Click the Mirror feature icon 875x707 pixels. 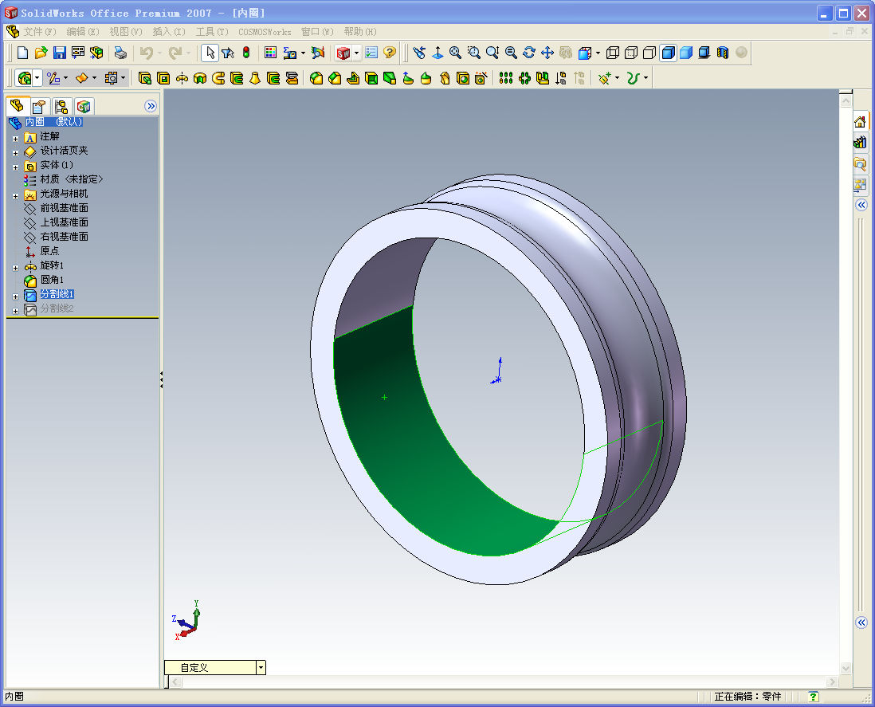[x=543, y=78]
